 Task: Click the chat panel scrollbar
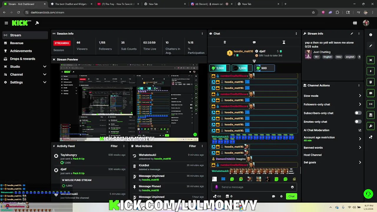(x=300, y=171)
